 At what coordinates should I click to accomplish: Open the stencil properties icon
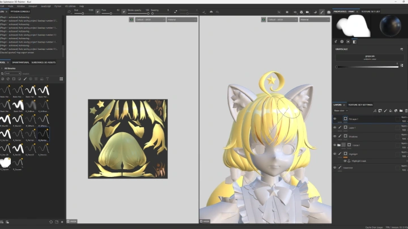348,41
